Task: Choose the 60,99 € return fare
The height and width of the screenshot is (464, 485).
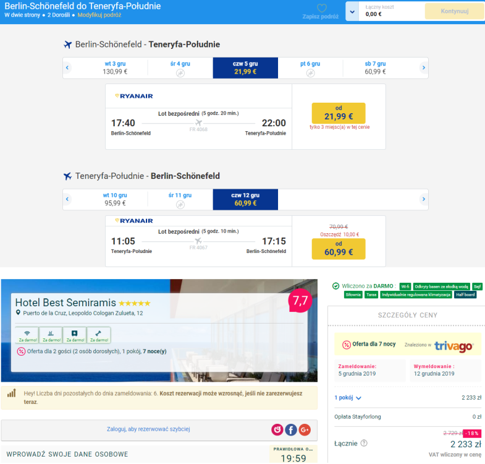Action: 339,249
